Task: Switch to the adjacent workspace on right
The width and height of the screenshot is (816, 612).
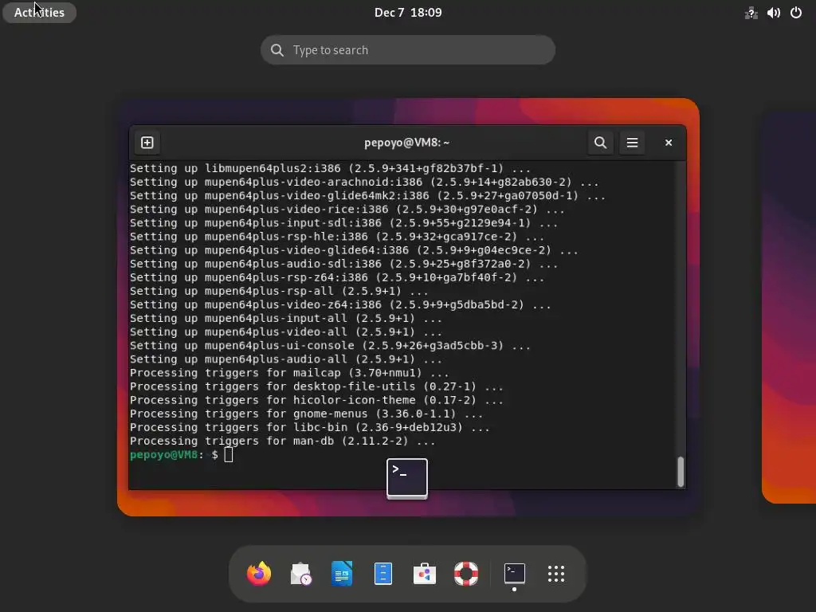Action: point(789,307)
